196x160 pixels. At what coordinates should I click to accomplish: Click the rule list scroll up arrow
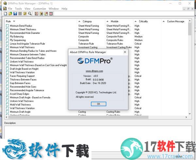[189, 21]
